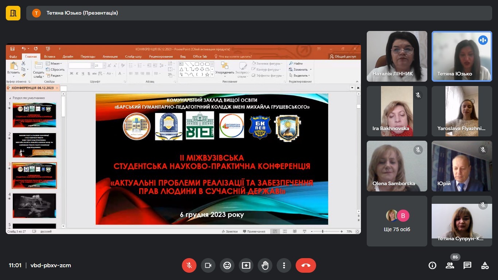Open the activities shapes icon
This screenshot has width=498, height=280.
tap(485, 265)
